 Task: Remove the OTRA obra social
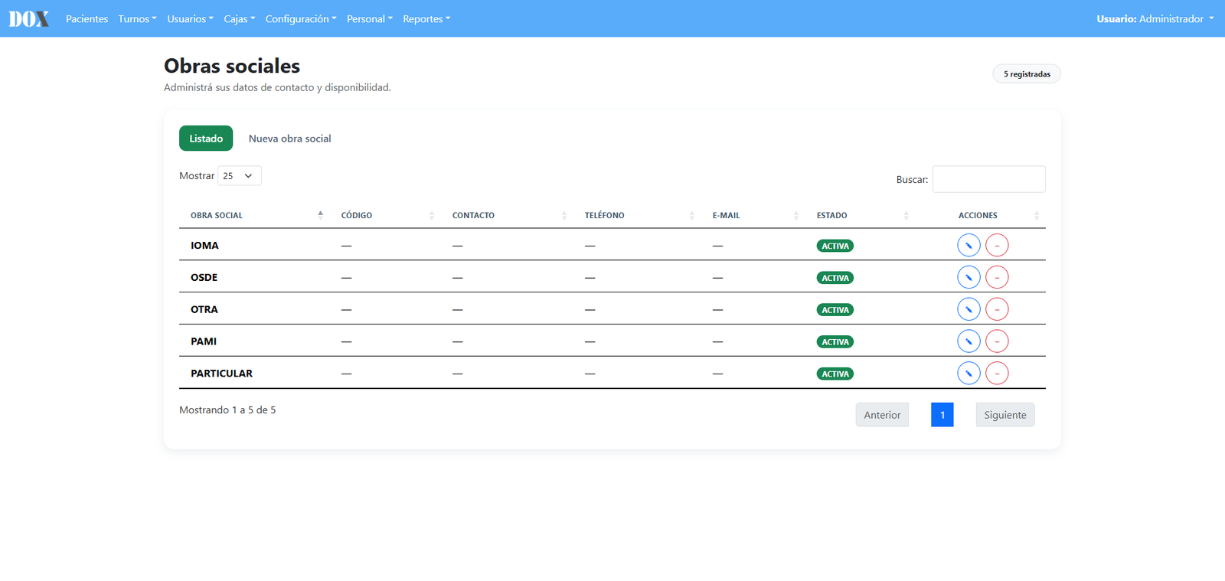997,309
